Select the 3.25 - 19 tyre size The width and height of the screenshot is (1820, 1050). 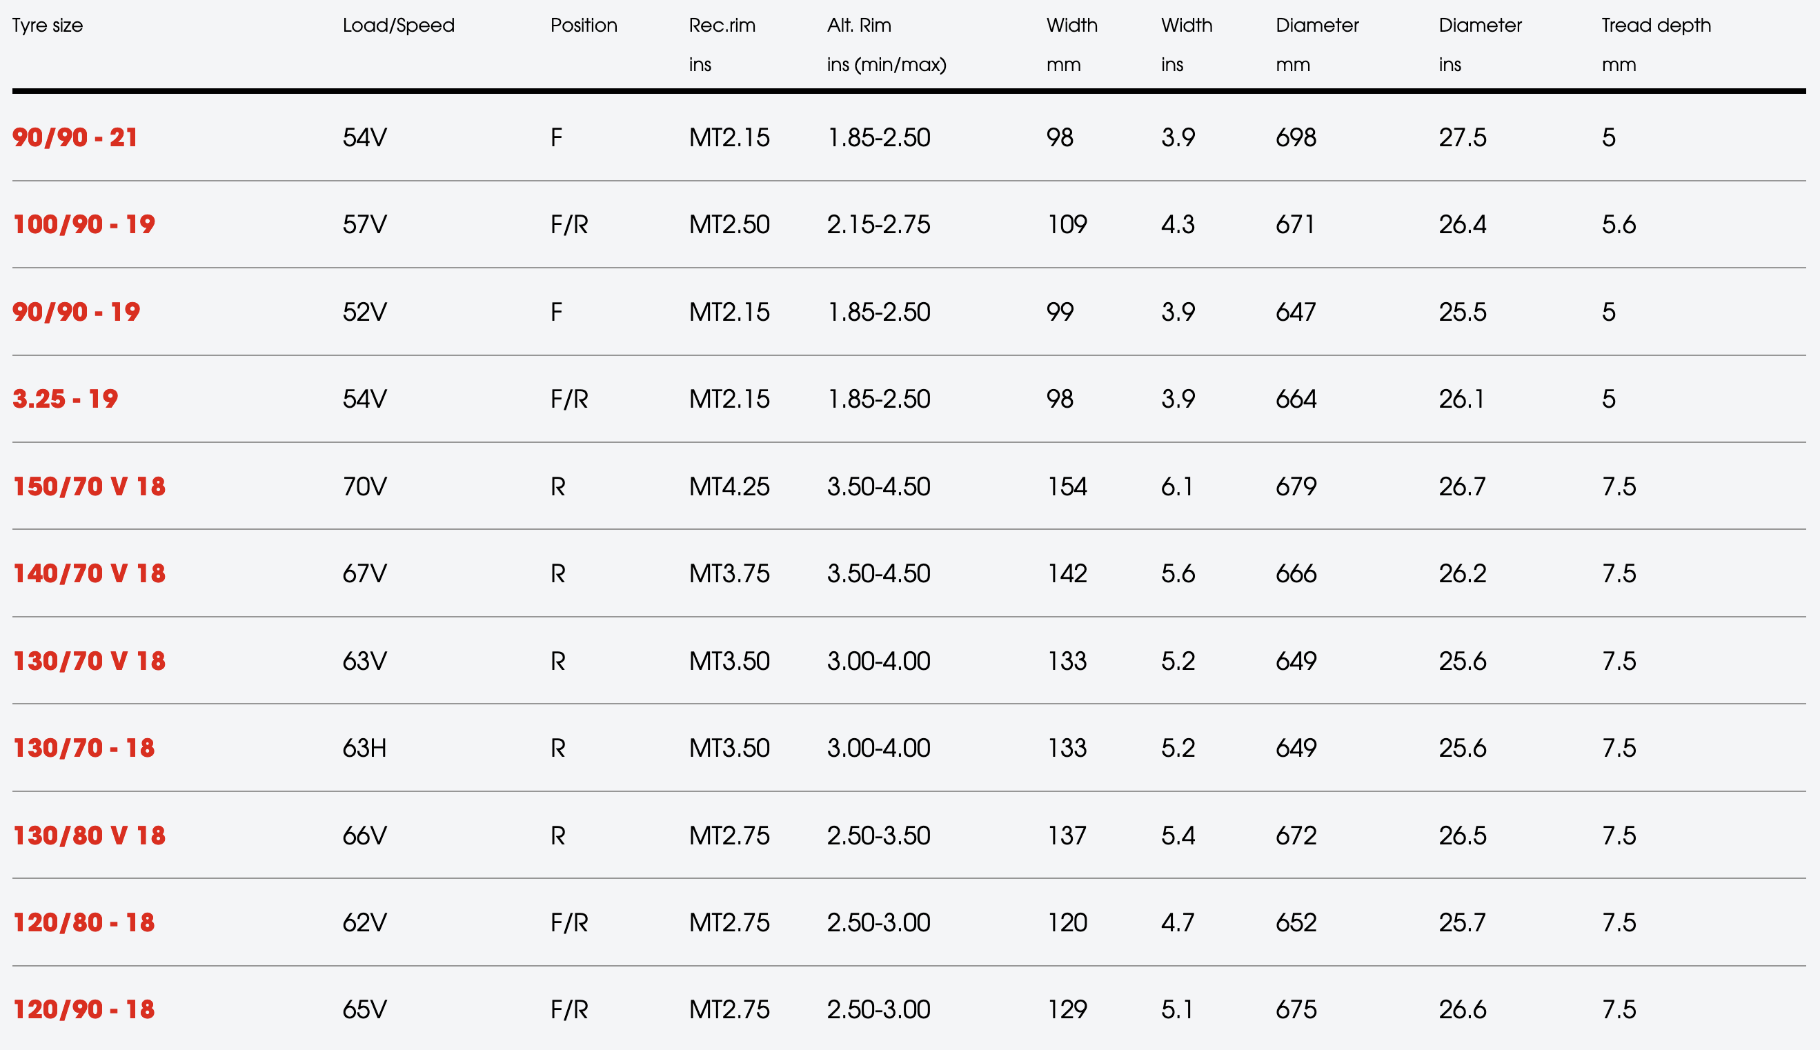65,399
